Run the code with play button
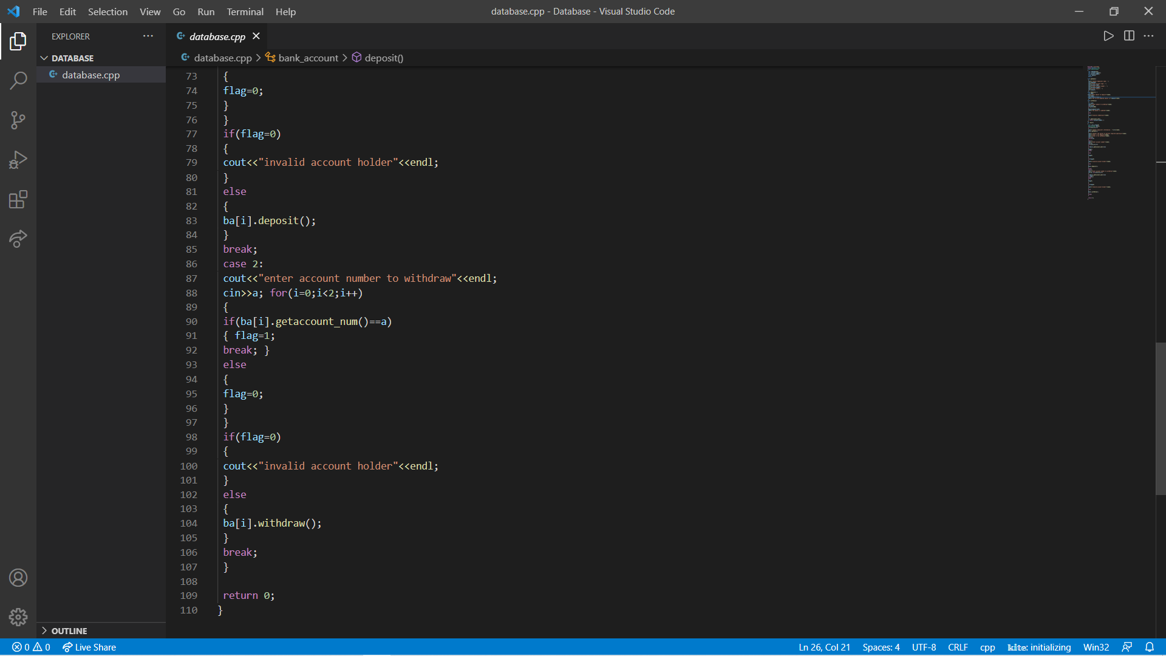Image resolution: width=1166 pixels, height=656 pixels. coord(1108,36)
